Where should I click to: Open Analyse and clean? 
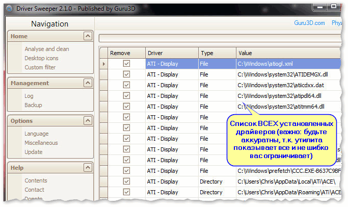47,49
